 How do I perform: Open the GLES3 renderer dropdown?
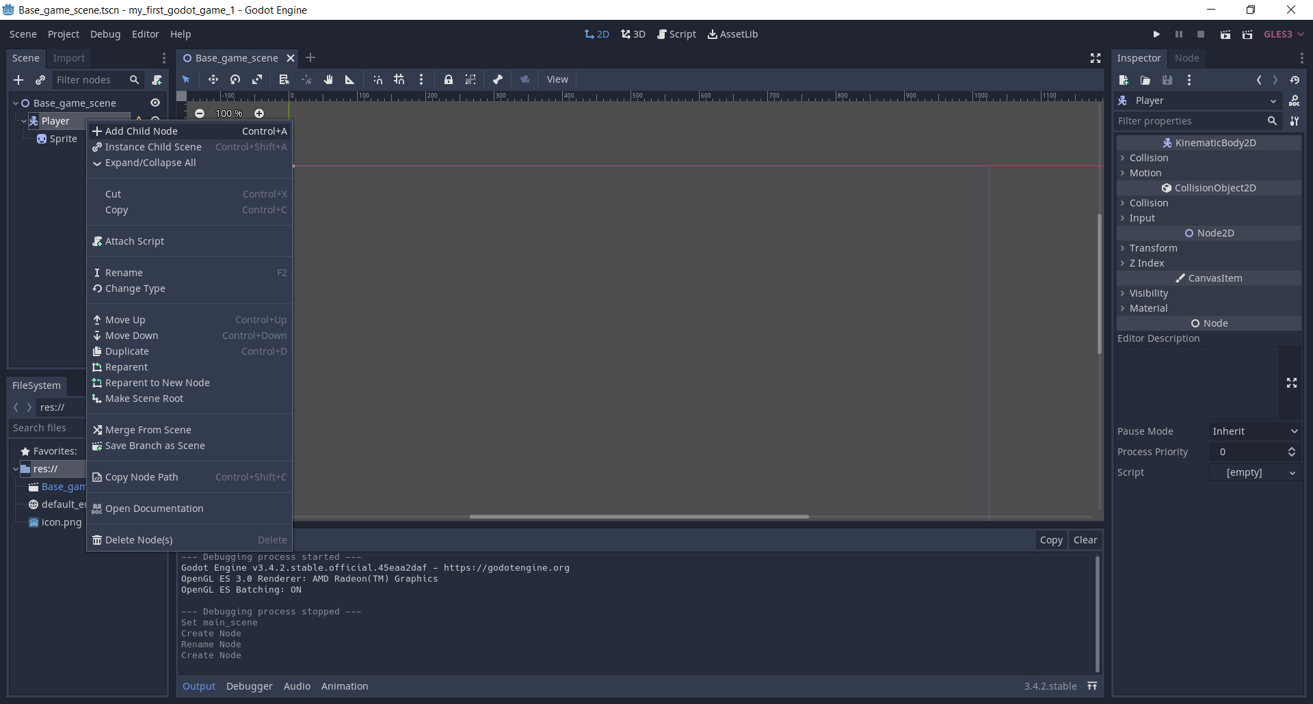1284,34
